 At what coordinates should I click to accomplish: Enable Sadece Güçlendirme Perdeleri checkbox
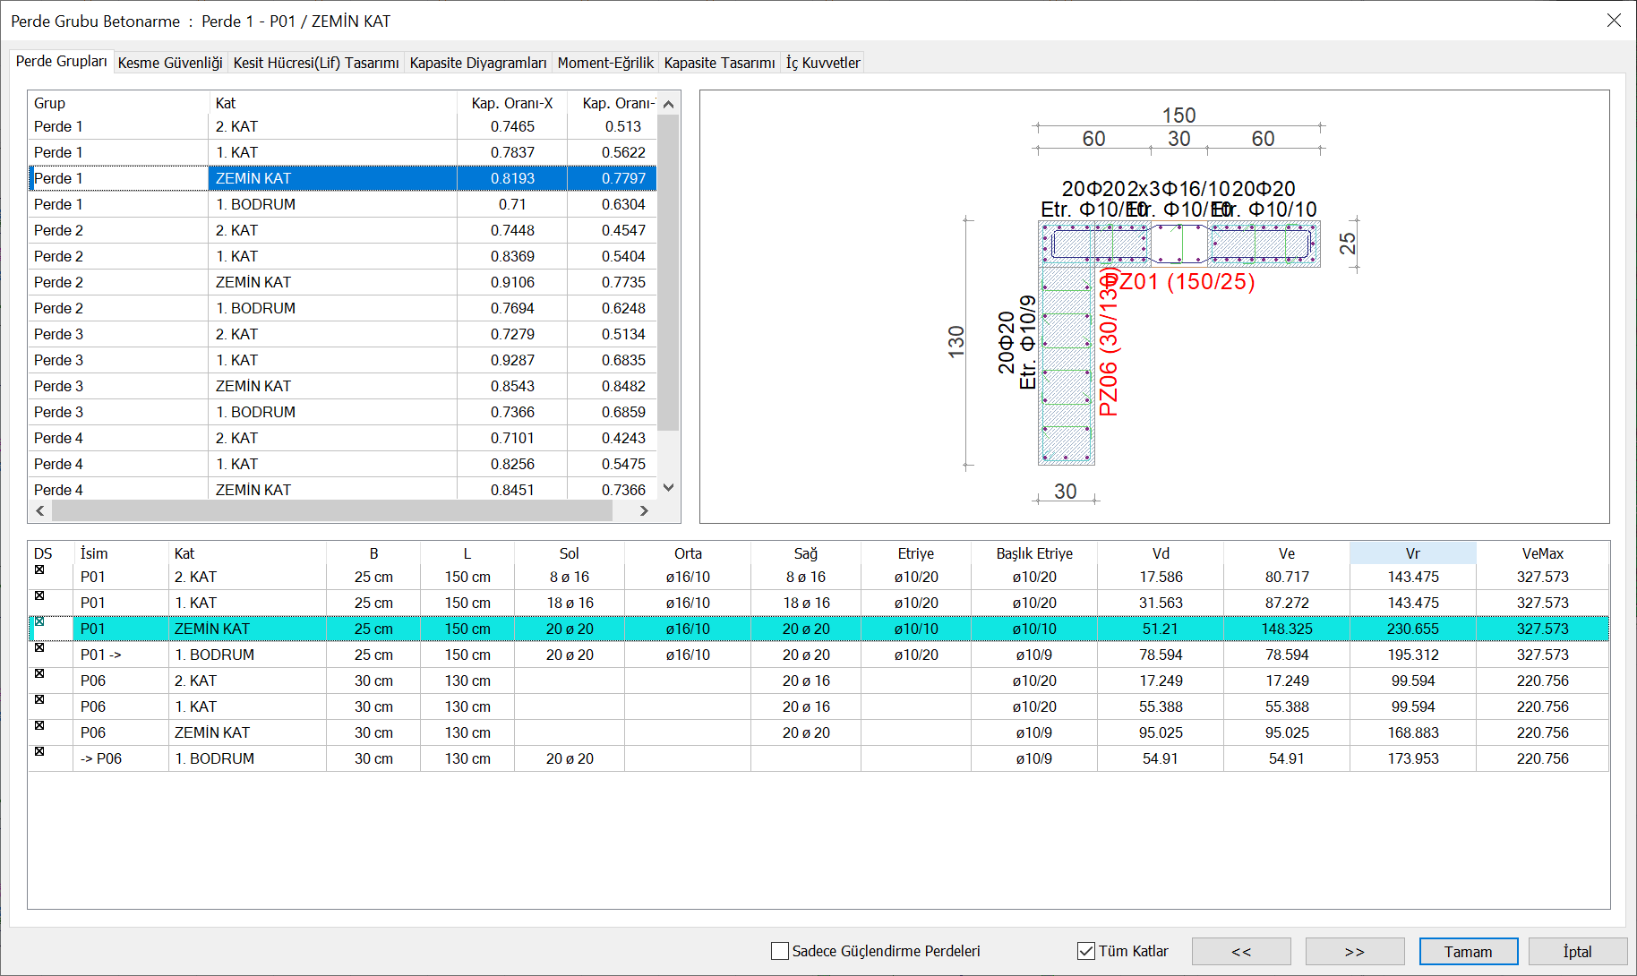[x=780, y=951]
